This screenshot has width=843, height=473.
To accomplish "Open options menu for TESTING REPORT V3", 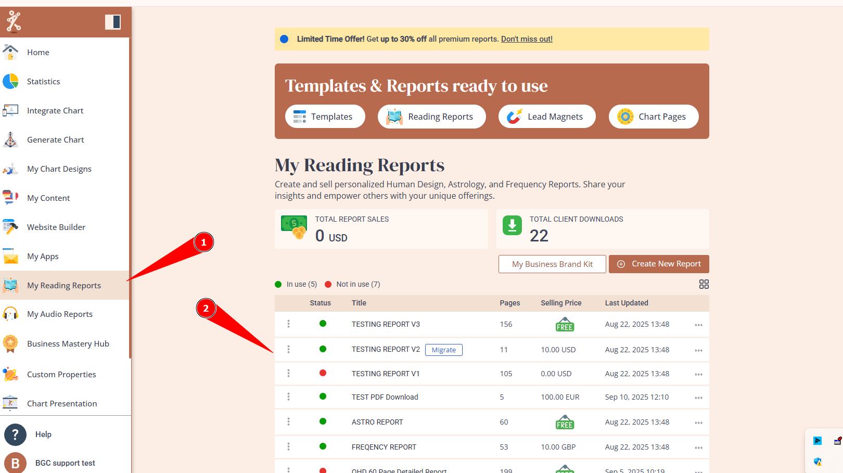I will (x=698, y=325).
